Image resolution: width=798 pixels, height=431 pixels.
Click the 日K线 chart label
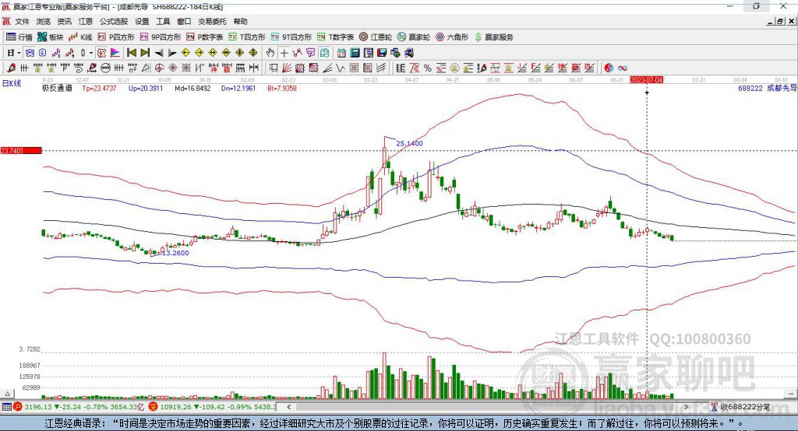(x=11, y=83)
